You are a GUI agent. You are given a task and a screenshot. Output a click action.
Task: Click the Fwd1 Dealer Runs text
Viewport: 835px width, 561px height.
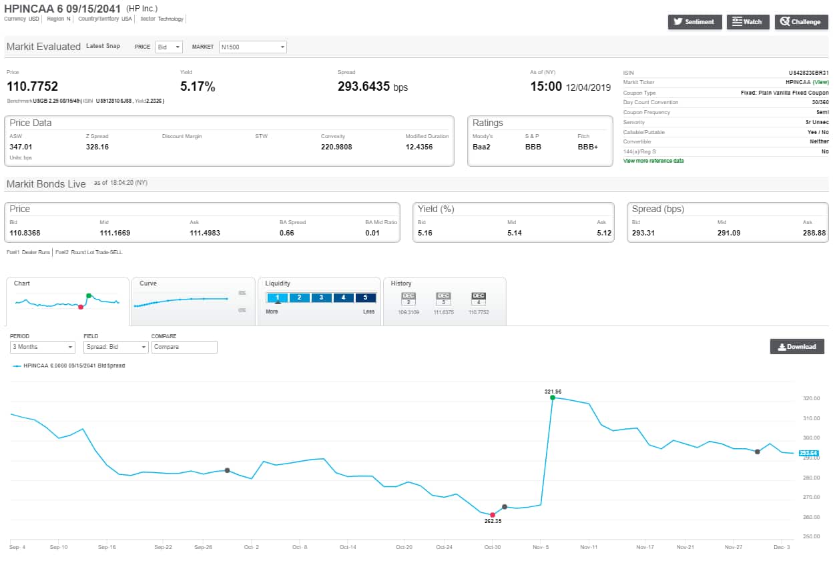point(28,252)
